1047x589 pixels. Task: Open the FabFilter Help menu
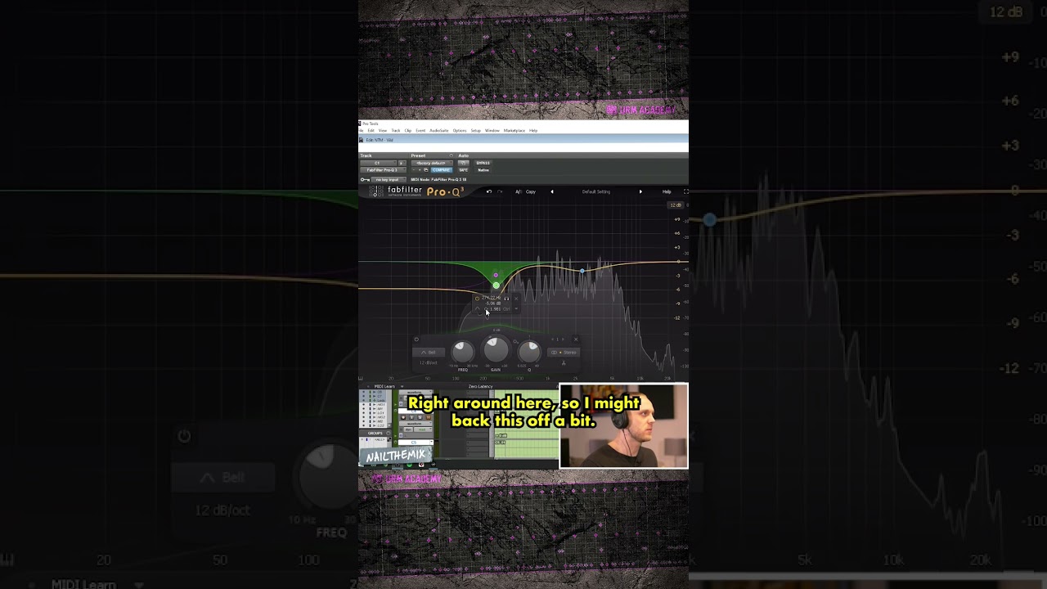click(667, 191)
